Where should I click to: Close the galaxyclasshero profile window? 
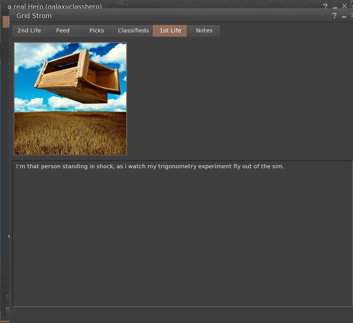tap(344, 6)
